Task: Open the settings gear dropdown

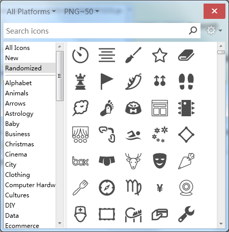Action: coord(214,30)
